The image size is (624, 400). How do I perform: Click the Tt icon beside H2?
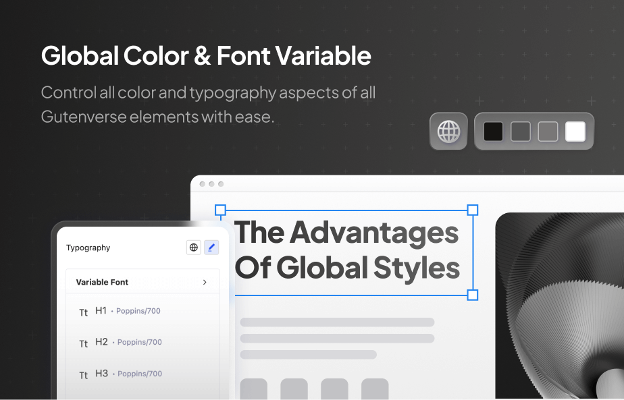pos(83,343)
